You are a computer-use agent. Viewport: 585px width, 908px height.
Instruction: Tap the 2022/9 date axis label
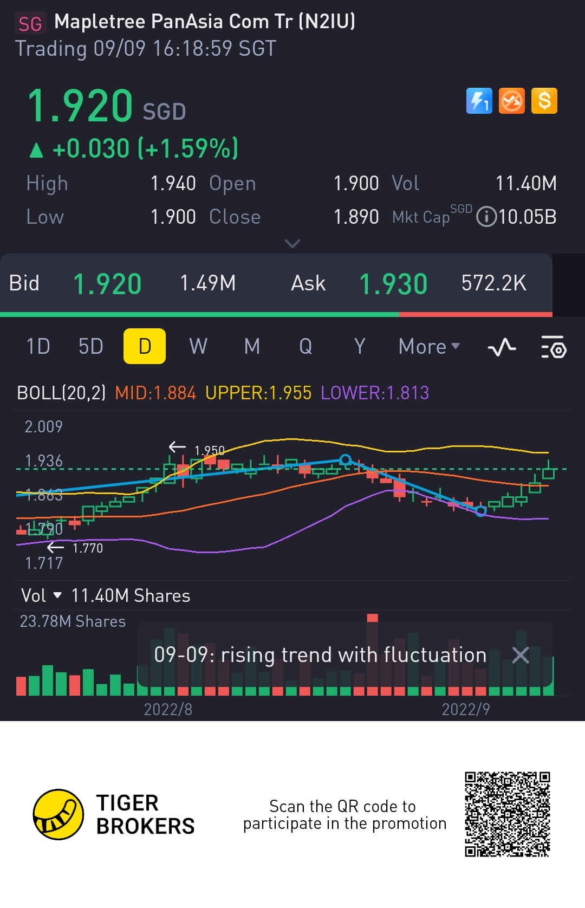466,709
